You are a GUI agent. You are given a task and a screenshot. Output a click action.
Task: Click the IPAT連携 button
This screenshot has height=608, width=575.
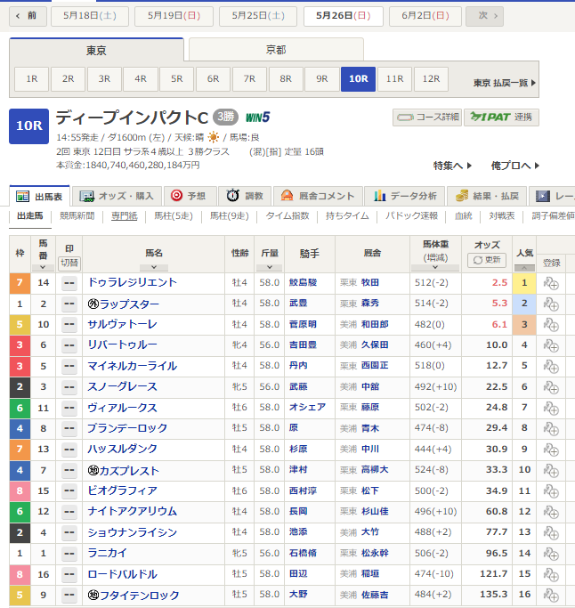(x=501, y=118)
